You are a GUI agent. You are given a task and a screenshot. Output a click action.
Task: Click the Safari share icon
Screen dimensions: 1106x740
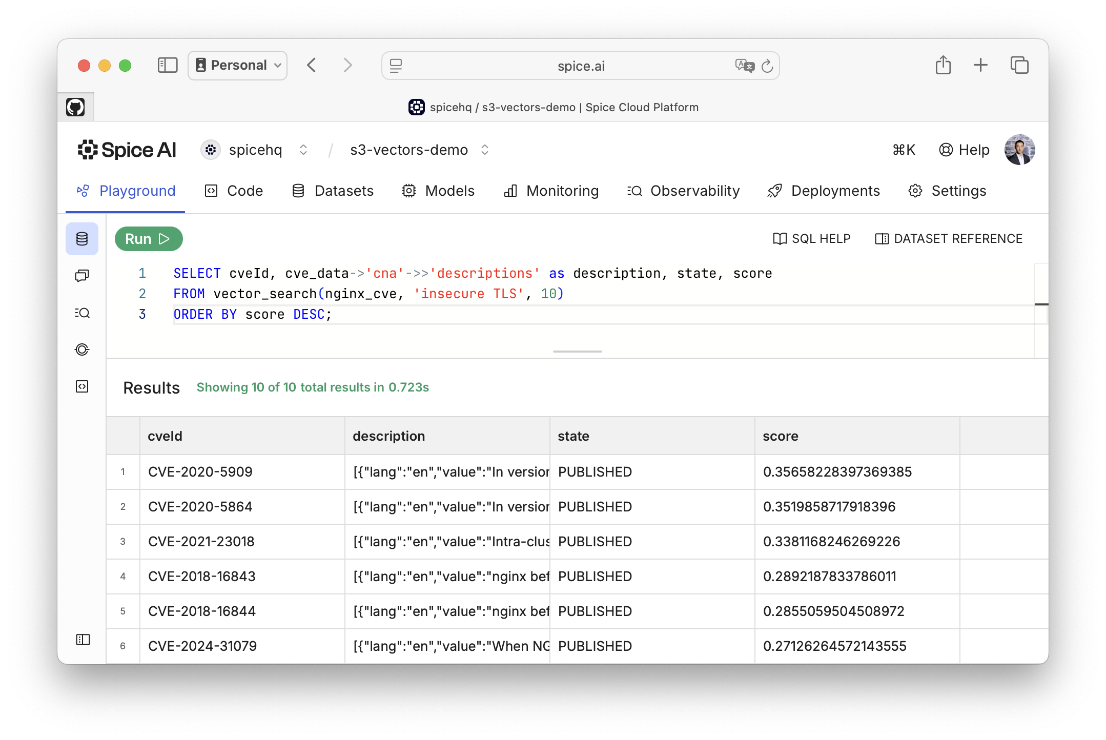943,65
